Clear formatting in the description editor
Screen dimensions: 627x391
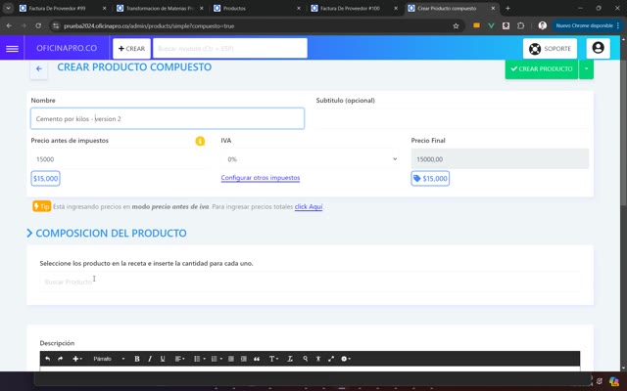pyautogui.click(x=290, y=359)
